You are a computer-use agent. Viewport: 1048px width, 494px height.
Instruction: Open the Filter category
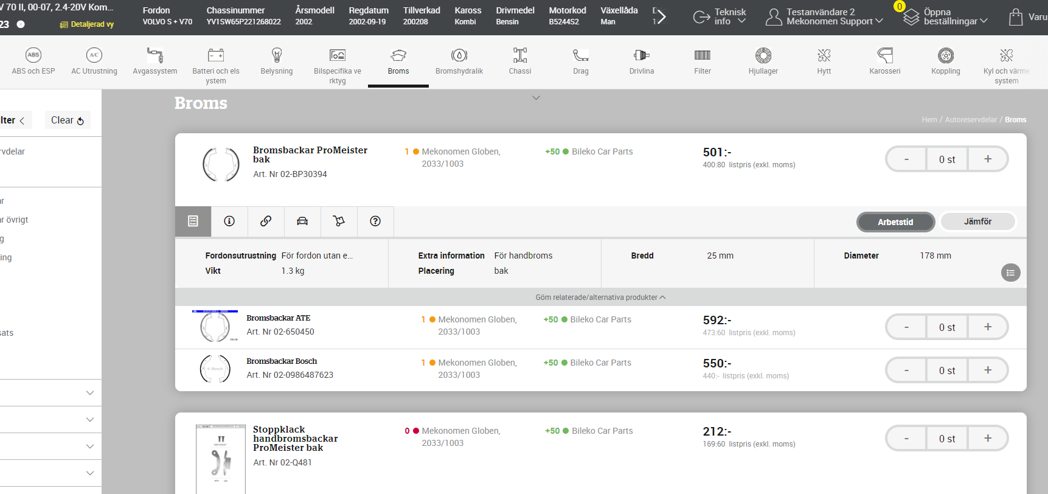(703, 61)
